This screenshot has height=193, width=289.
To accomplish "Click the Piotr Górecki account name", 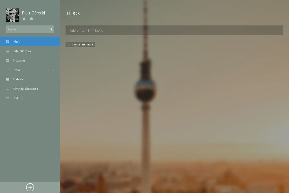I will click(x=33, y=13).
